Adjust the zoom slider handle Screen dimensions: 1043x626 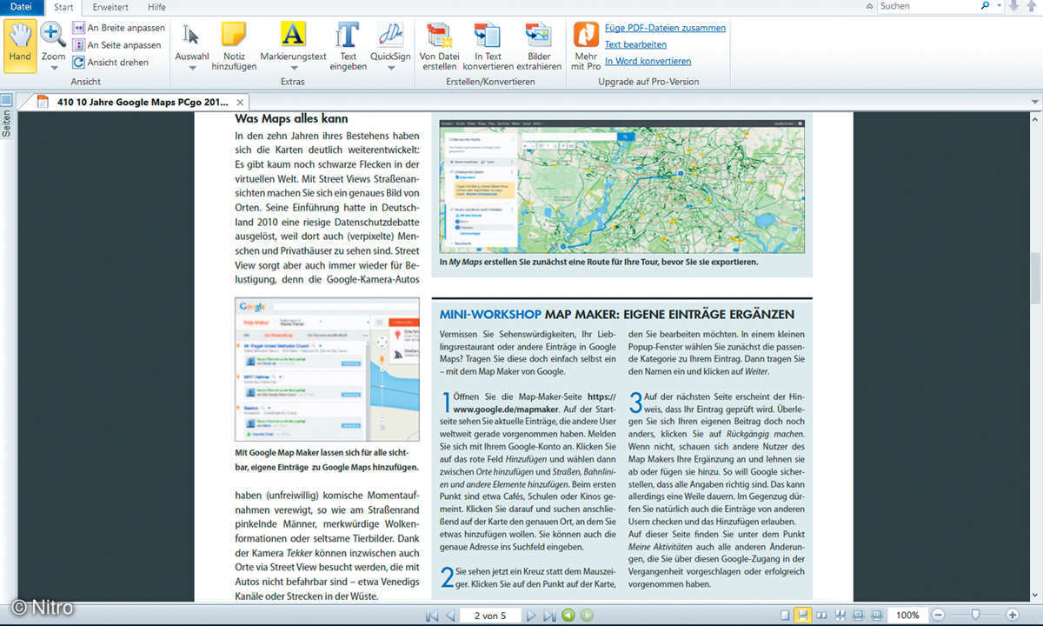(976, 615)
